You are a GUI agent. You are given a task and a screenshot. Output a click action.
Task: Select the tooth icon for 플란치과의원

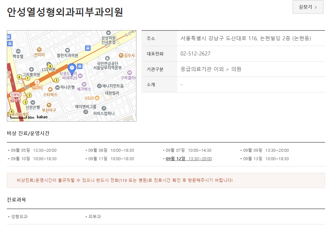click(68, 50)
